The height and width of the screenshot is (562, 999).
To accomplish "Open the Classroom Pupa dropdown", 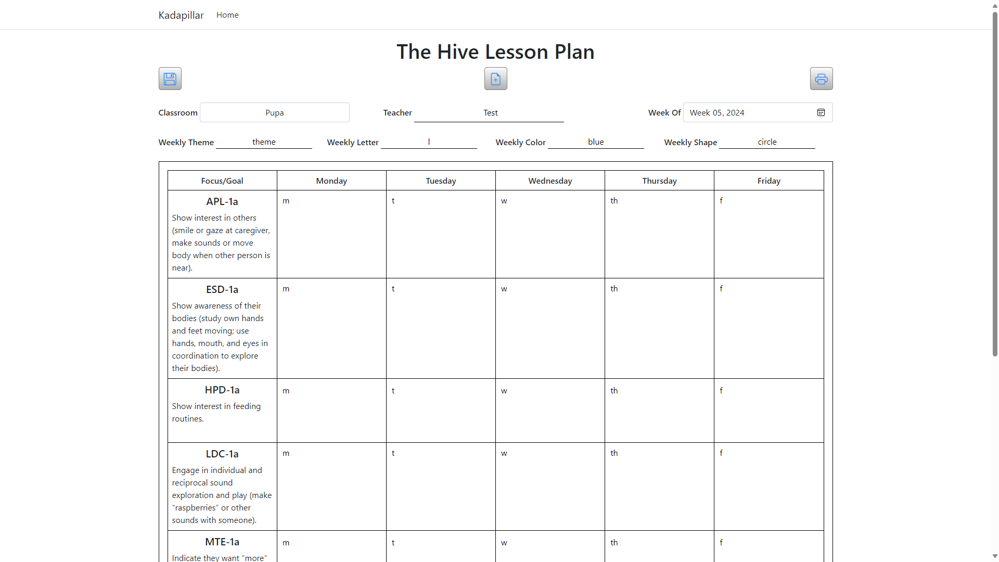I will pos(274,112).
